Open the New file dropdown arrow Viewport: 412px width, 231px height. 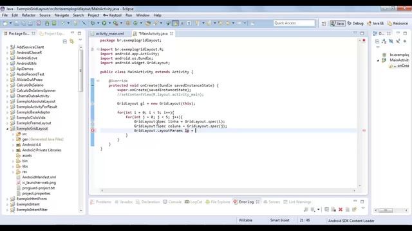10,23
